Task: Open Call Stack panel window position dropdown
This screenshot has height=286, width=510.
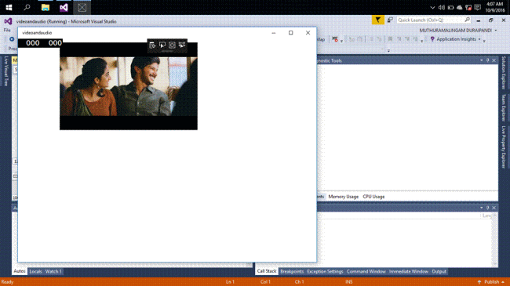Action: pyautogui.click(x=482, y=208)
